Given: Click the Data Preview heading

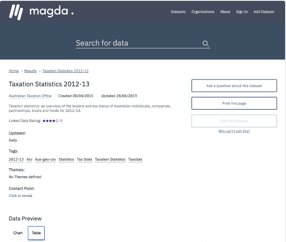Looking at the screenshot, I should 25,219.
